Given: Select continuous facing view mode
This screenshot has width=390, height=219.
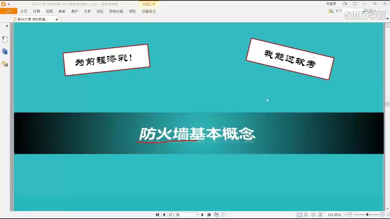Looking at the screenshot, I should 320,215.
